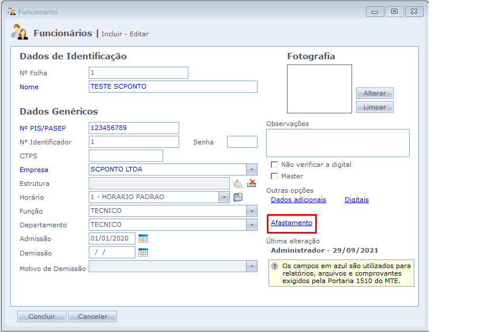Image resolution: width=499 pixels, height=332 pixels.
Task: Check the Master checkbox
Action: pos(274,176)
